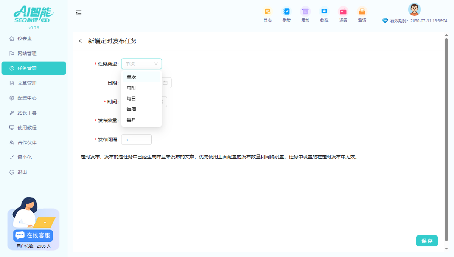The width and height of the screenshot is (454, 257).
Task: Choose 每月 from the dropdown list
Action: [x=141, y=120]
